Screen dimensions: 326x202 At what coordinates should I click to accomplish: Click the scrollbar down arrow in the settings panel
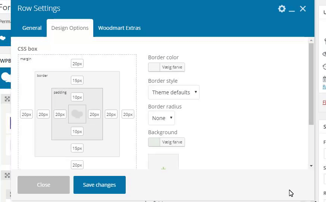pyautogui.click(x=311, y=165)
